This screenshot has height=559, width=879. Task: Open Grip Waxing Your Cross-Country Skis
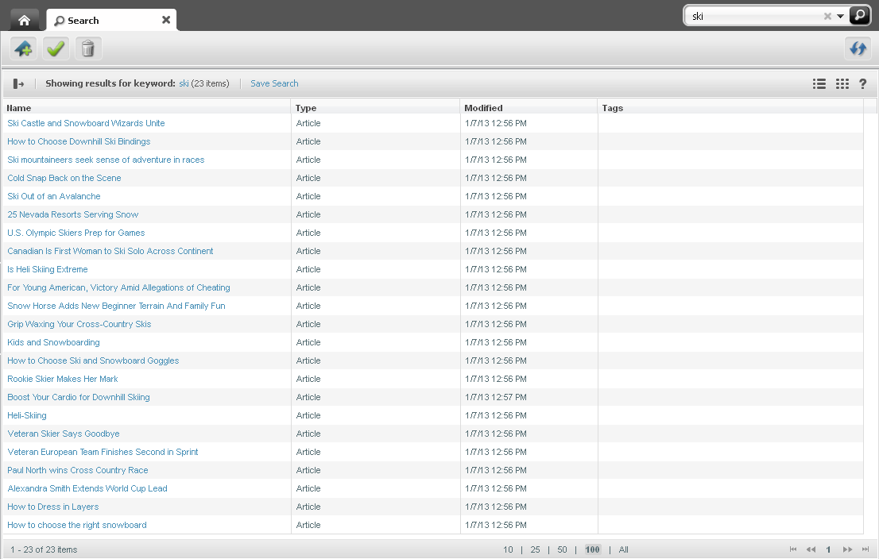(79, 324)
